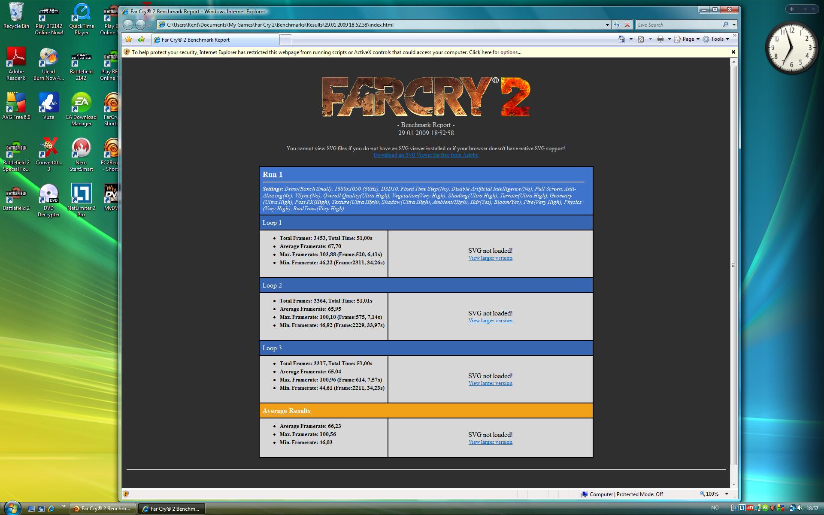The width and height of the screenshot is (824, 515).
Task: Click the RSS Feeds toolbar icon
Action: coord(641,39)
